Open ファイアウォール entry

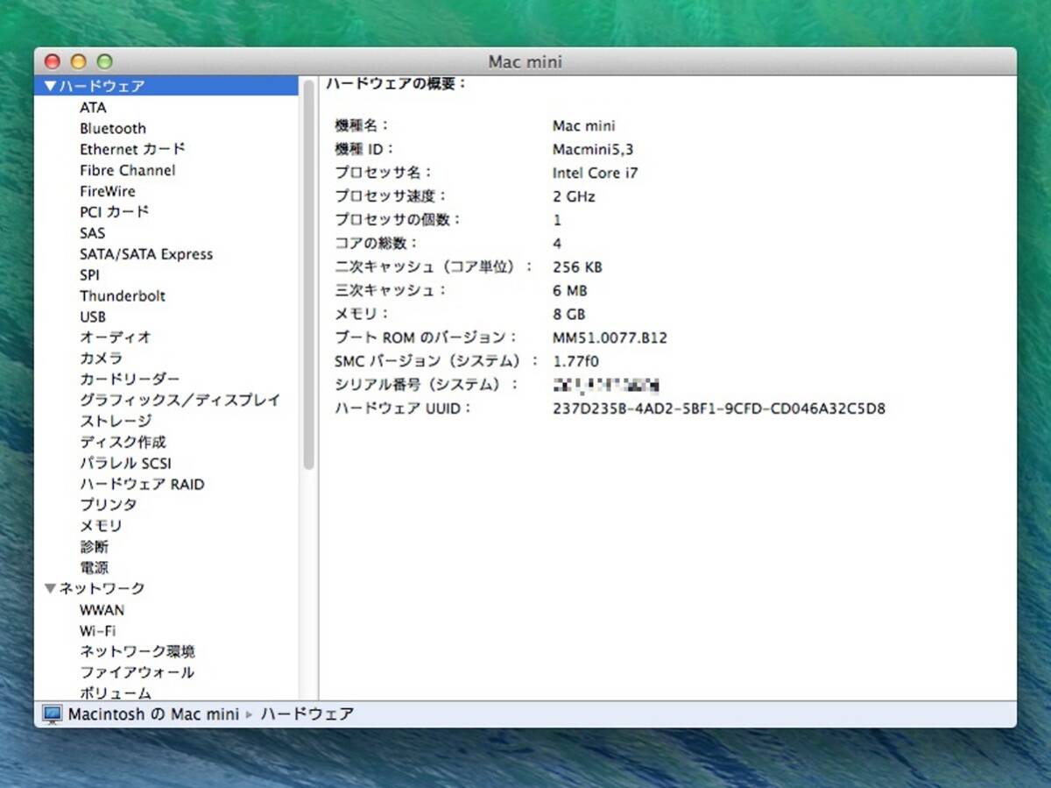138,672
